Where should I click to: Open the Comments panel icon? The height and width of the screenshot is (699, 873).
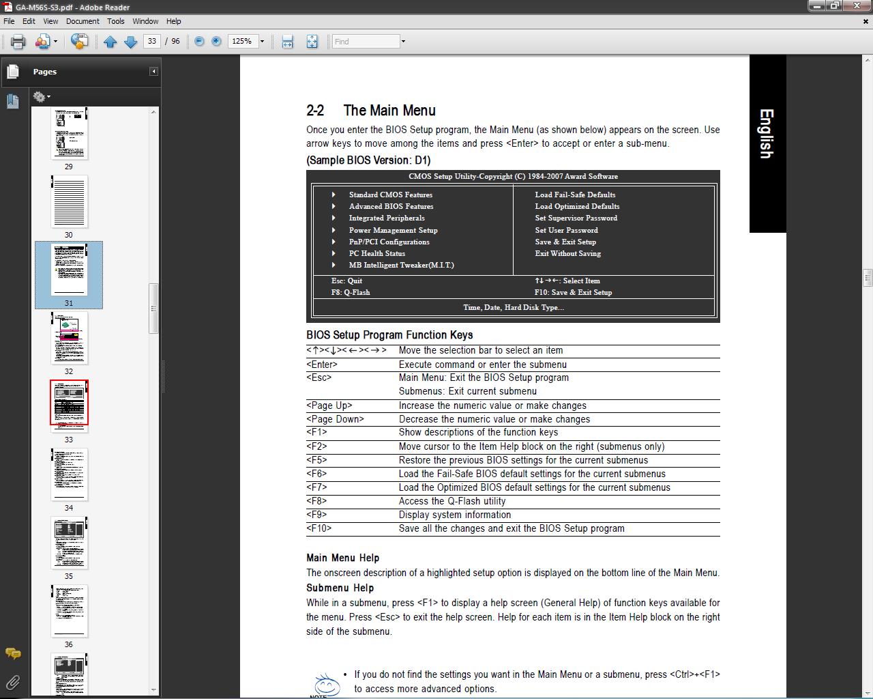pos(12,654)
